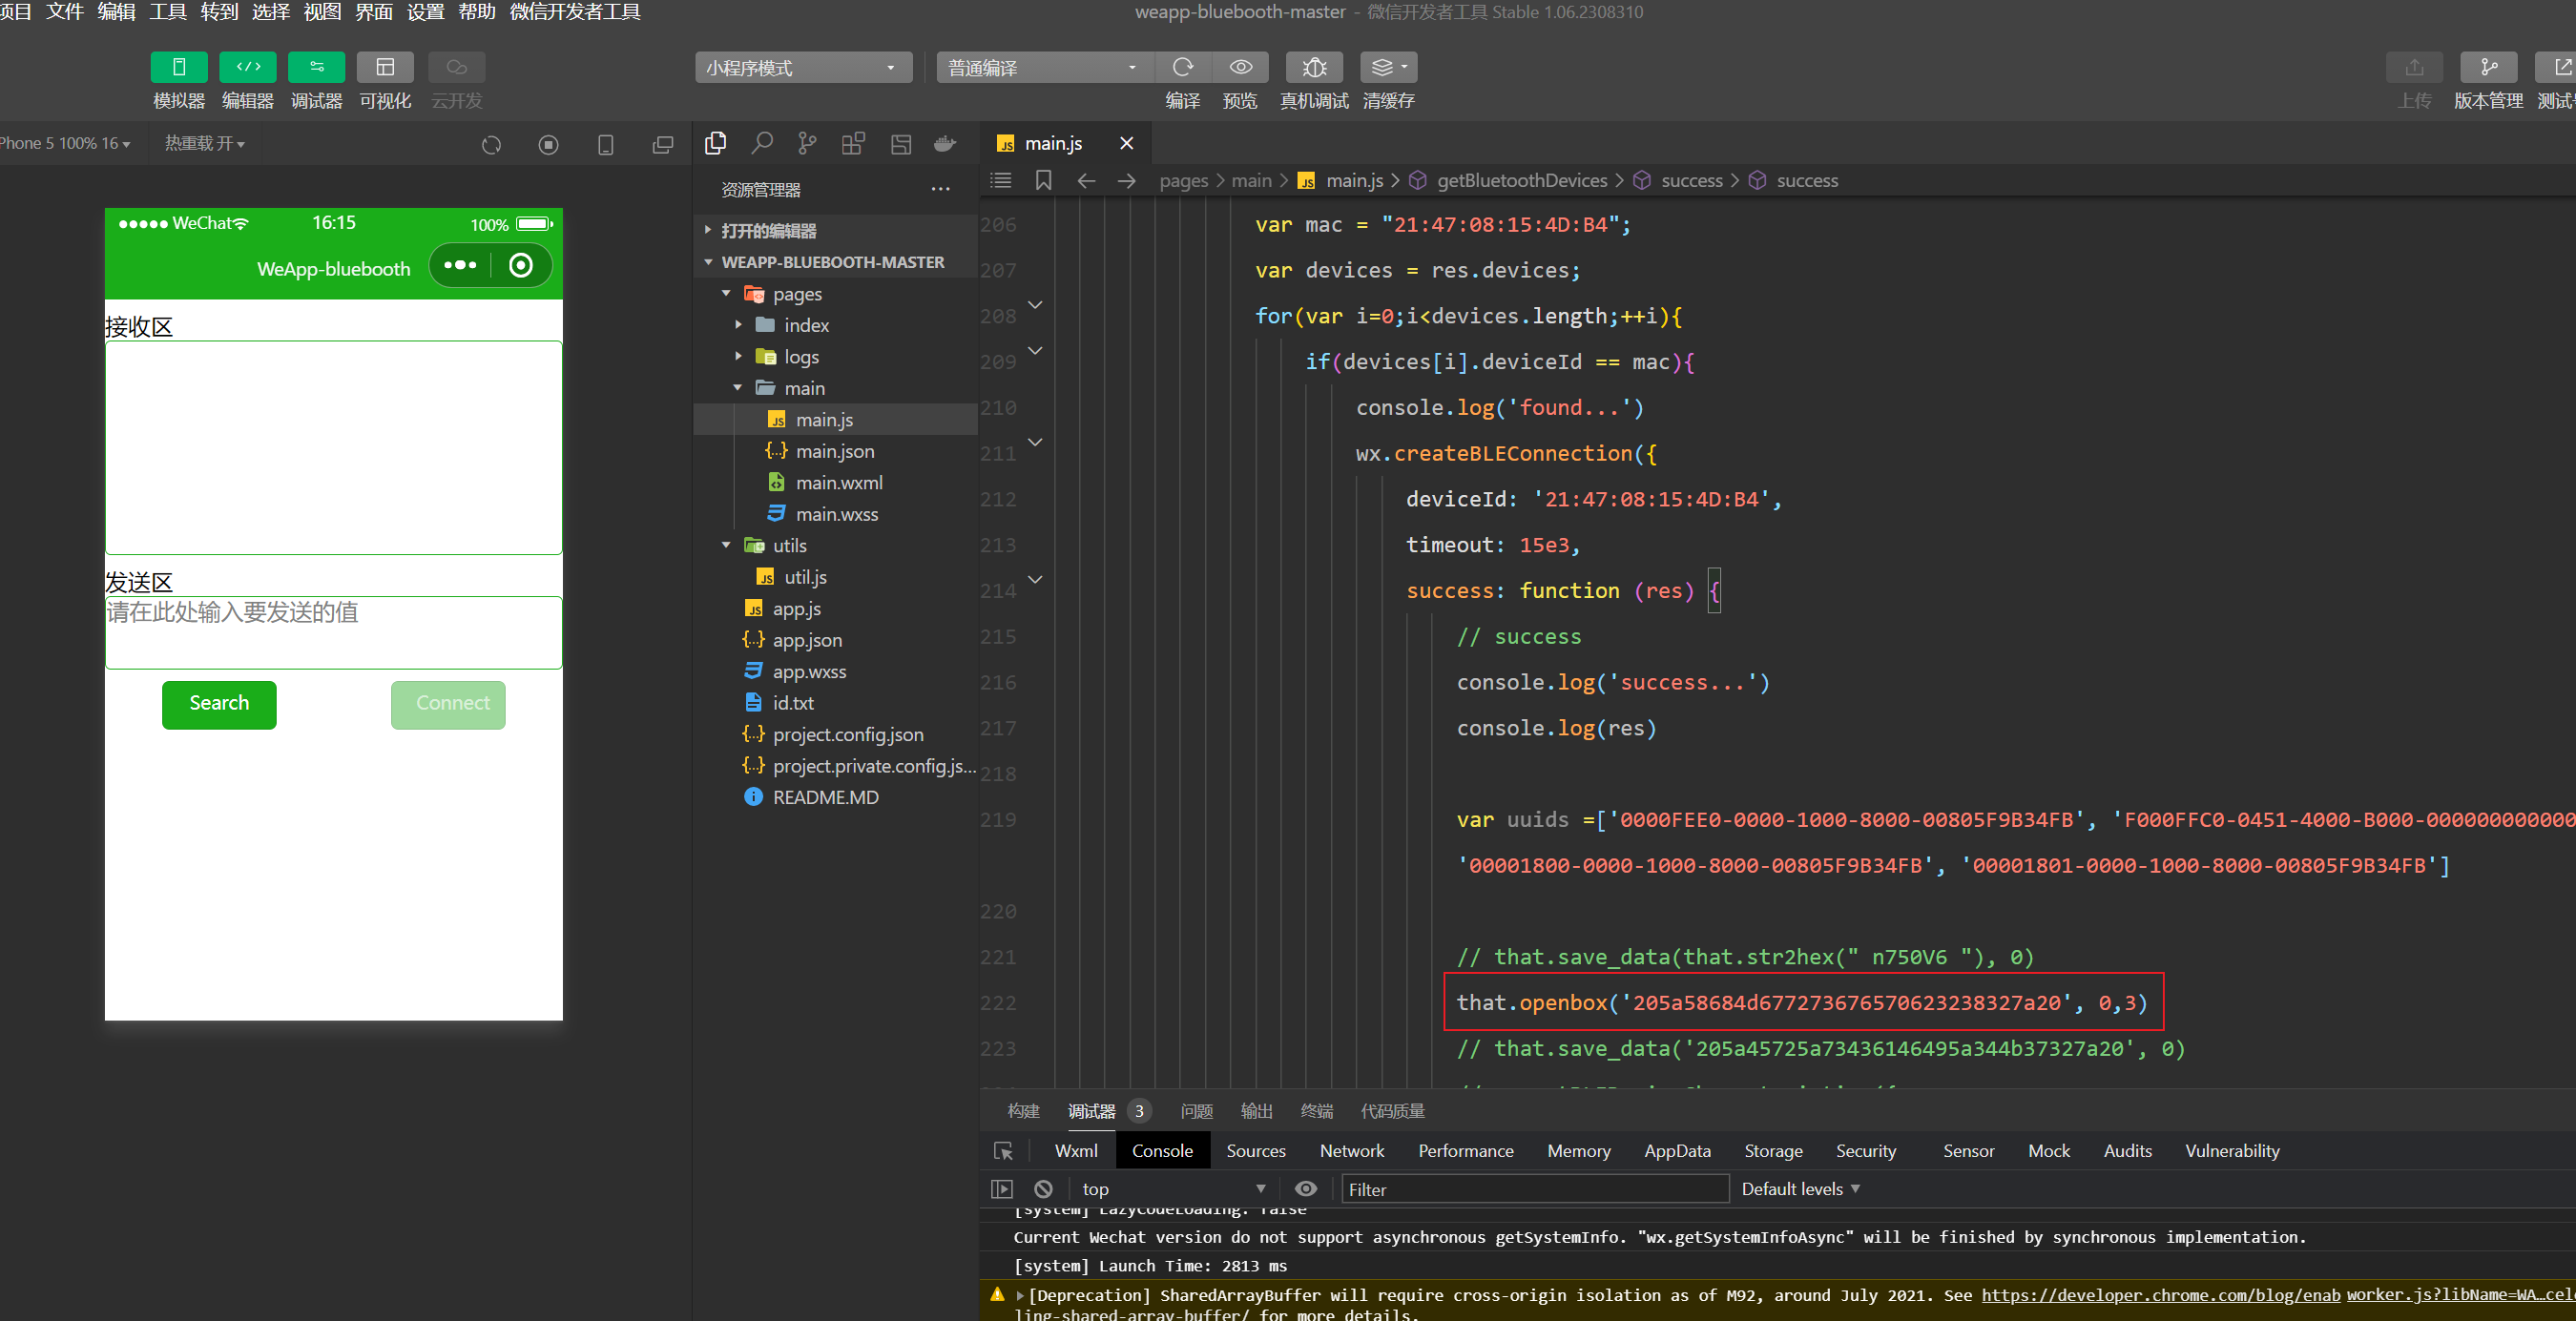Open the developer.chrome.com deprecation link

pyautogui.click(x=2160, y=1295)
